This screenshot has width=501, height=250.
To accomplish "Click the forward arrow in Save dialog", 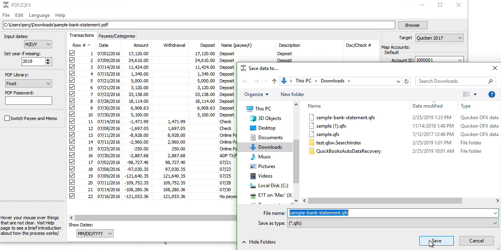I will click(x=256, y=81).
